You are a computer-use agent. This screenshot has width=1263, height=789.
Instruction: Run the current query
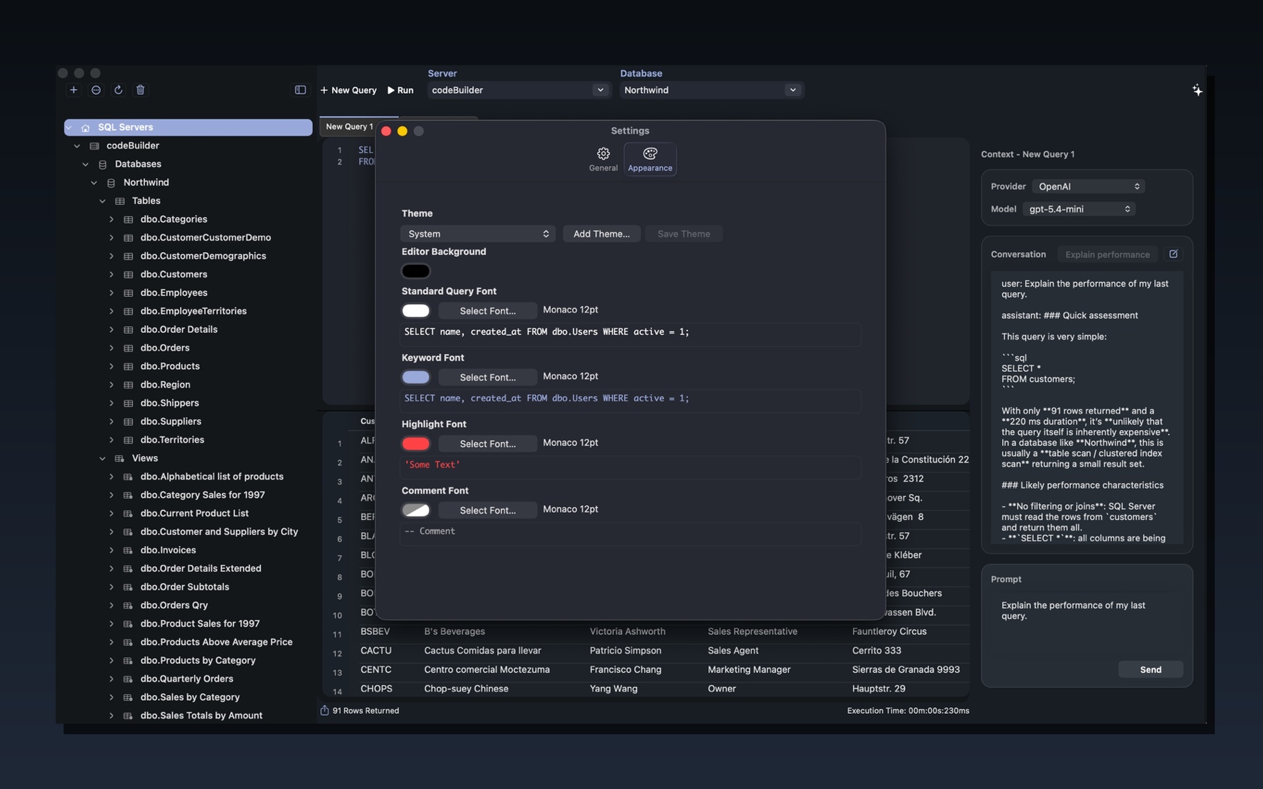[x=400, y=90]
